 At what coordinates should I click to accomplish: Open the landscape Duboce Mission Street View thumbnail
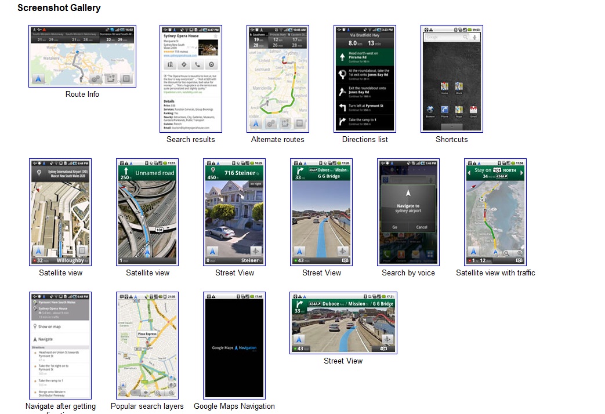(x=343, y=323)
